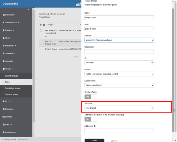Open Dashboard from the sidebar
Viewport: 177px width, 142px height.
click(x=10, y=15)
